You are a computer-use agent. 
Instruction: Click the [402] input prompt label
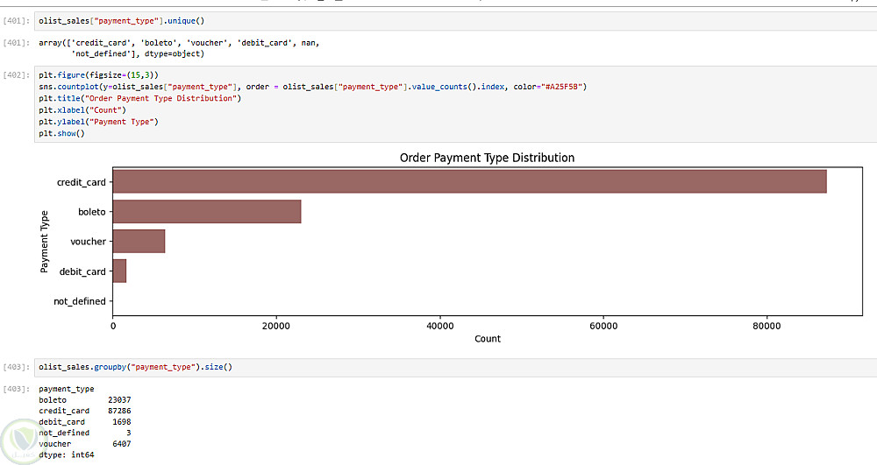pos(16,74)
